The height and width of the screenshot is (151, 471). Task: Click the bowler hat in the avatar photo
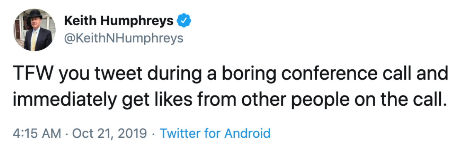pyautogui.click(x=36, y=15)
